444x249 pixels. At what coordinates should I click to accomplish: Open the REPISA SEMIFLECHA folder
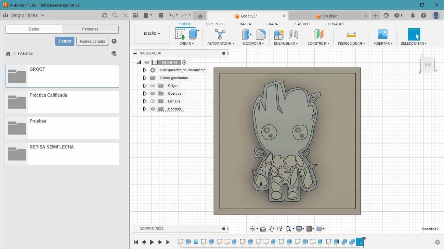(x=62, y=154)
